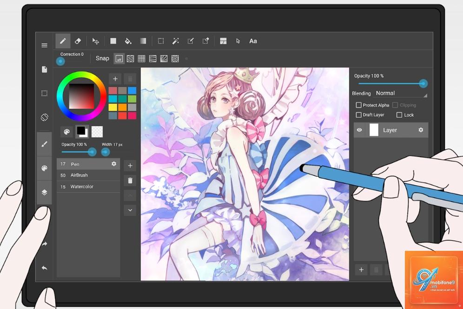The image size is (463, 309).
Task: Open the rotate canvas view menu
Action: [x=44, y=117]
